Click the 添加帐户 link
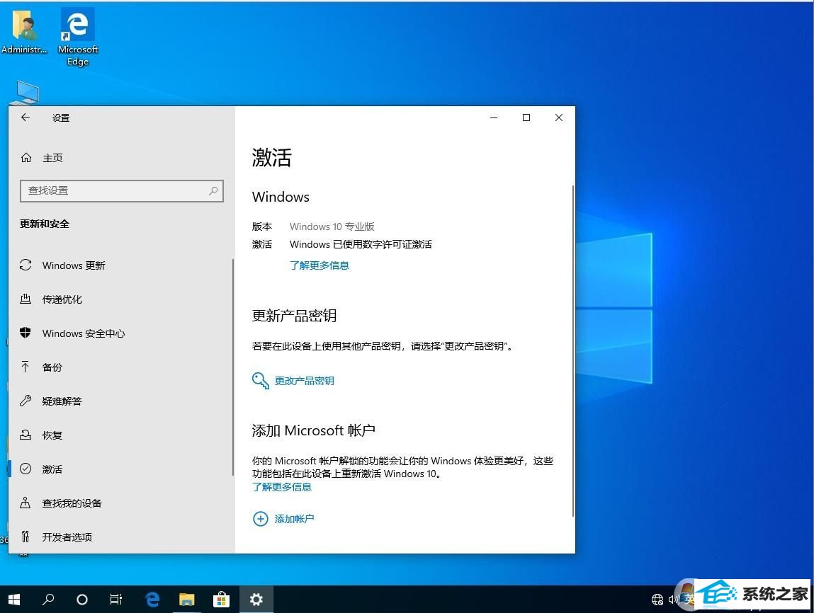This screenshot has height=613, width=814. (294, 519)
